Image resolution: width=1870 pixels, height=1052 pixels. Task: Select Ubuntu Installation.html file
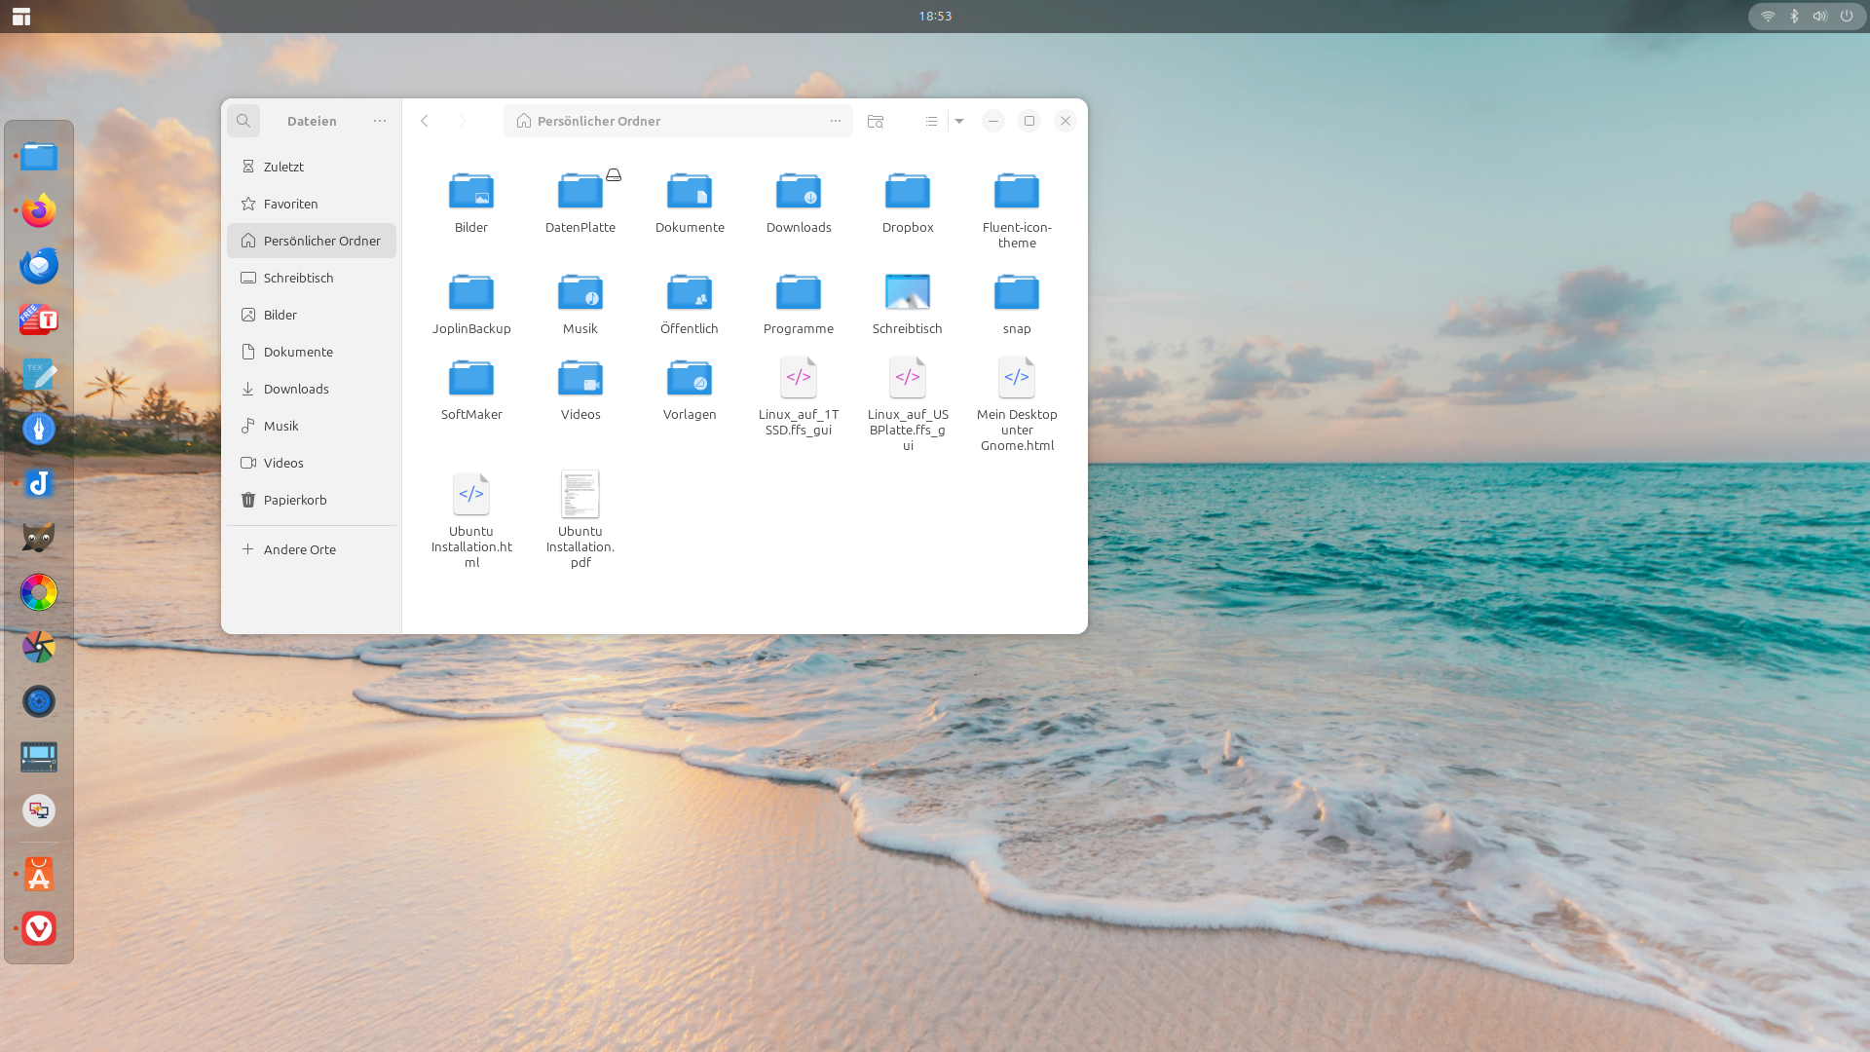471,495
